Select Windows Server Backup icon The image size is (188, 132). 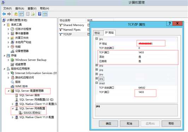tap(12, 60)
